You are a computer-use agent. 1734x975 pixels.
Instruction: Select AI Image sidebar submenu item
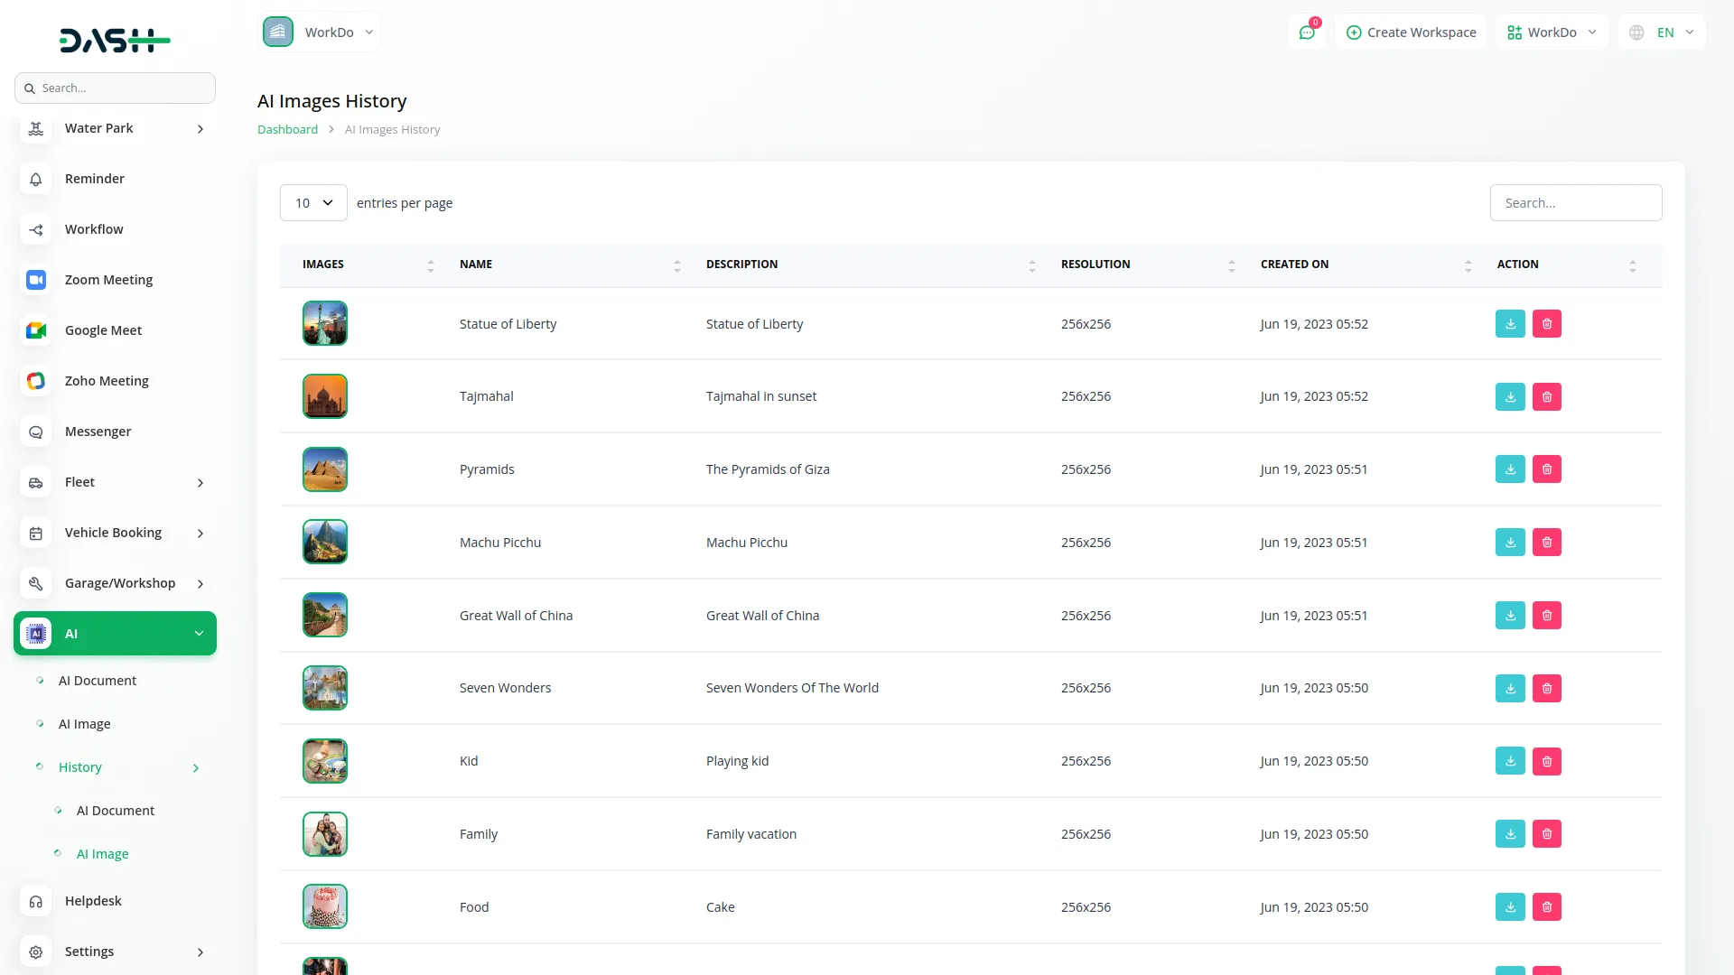pyautogui.click(x=85, y=724)
